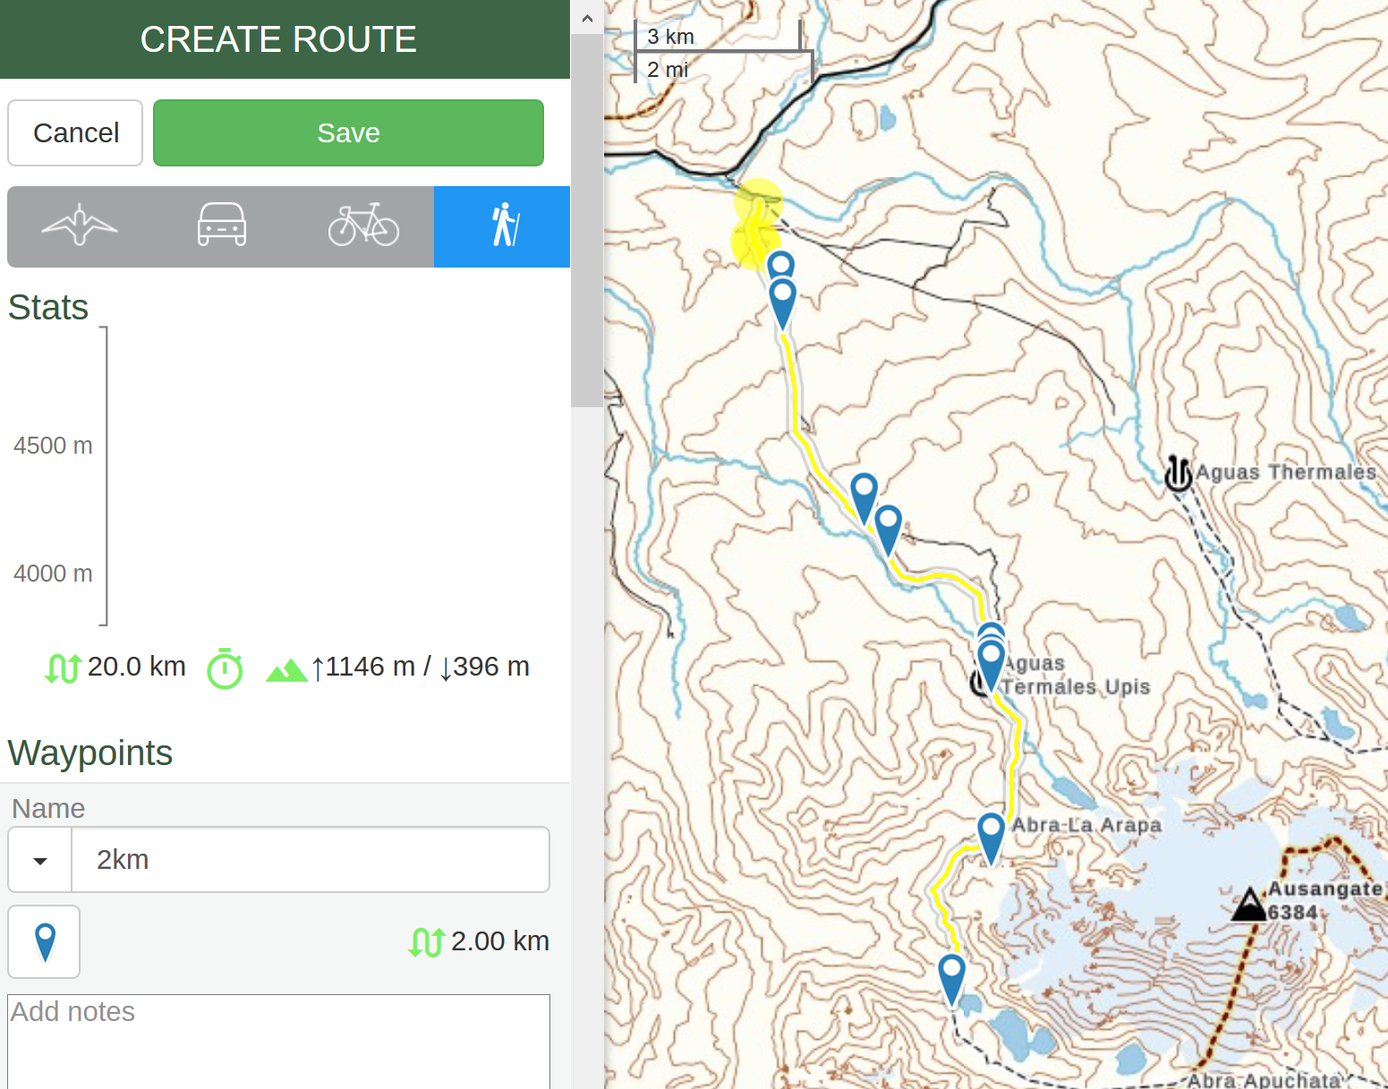1388x1089 pixels.
Task: Click the waypoint marker near Abra La Arapa
Action: 991,832
